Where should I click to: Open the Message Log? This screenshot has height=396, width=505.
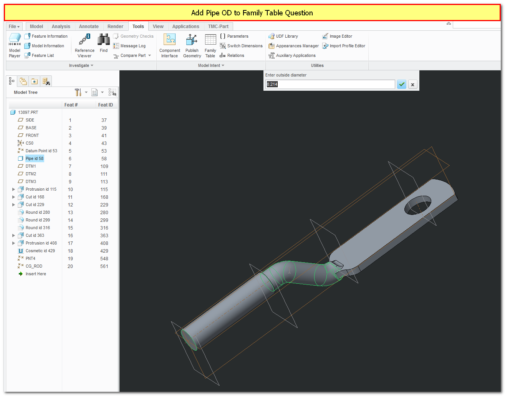129,46
